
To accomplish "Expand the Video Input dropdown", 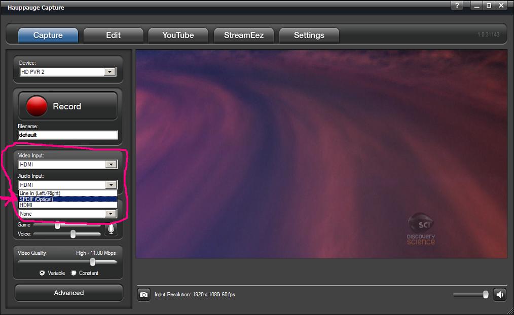I will [x=111, y=165].
